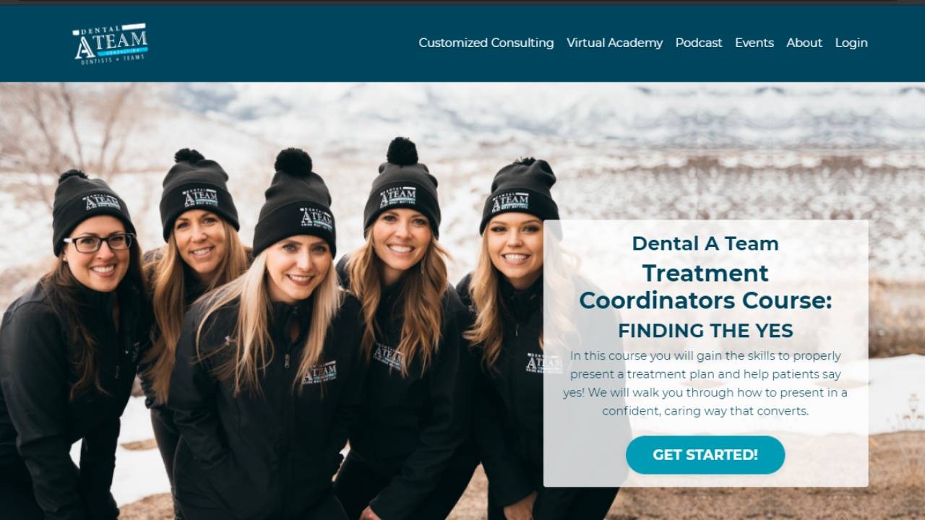Go to the Virtual Academy page
Screen dimensions: 925x520
coord(614,43)
